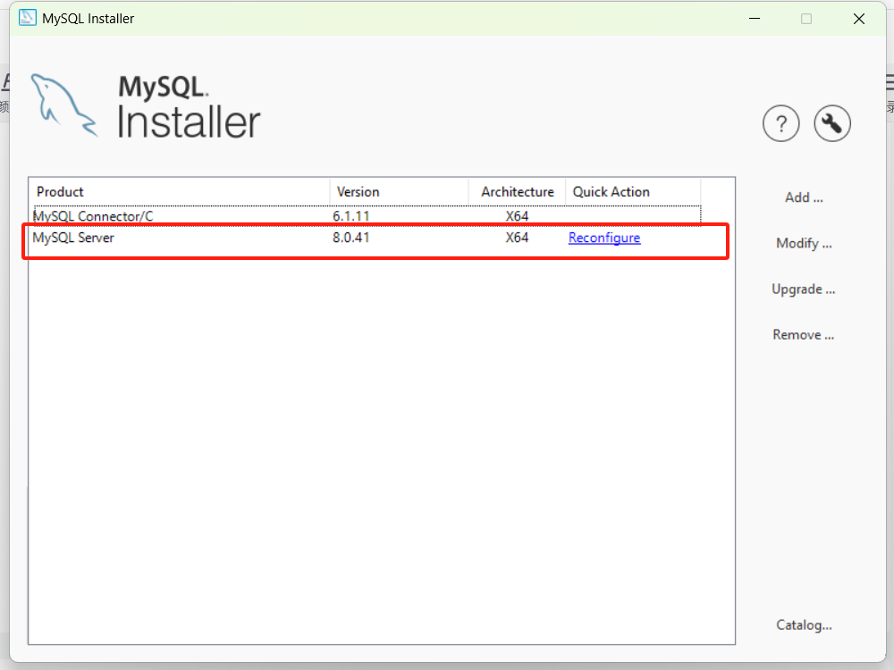Click the Modify button
This screenshot has width=894, height=670.
click(x=803, y=243)
